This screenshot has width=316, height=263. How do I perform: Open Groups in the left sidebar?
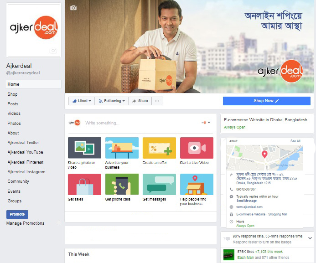coord(15,201)
